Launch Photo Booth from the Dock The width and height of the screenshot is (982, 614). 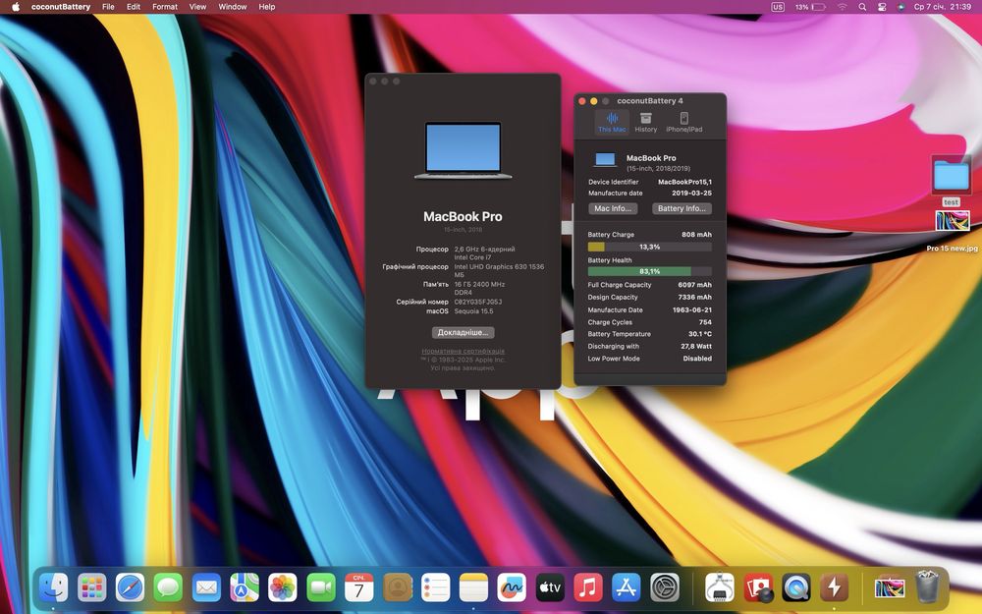pyautogui.click(x=758, y=587)
